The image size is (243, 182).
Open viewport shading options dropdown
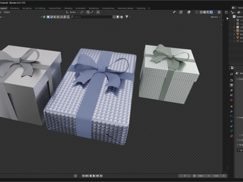pos(215,12)
